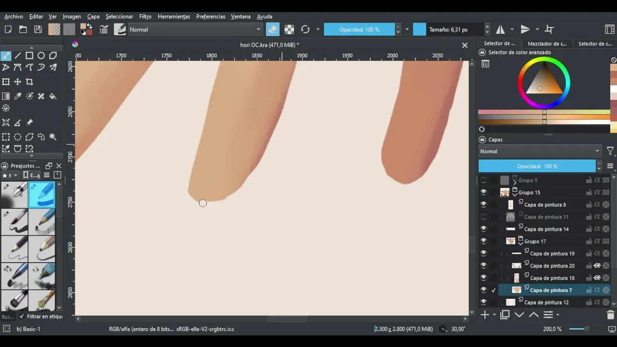Open the brush blending mode Normal dropdown

tap(195, 29)
